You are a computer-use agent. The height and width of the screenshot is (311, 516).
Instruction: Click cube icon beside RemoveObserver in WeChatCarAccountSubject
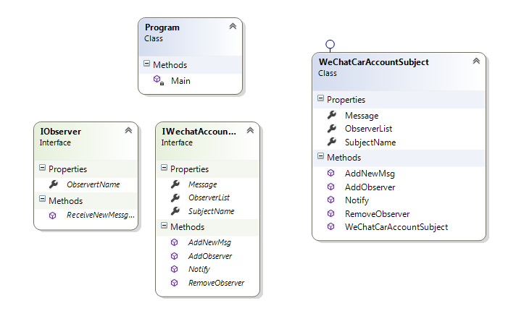pos(330,214)
